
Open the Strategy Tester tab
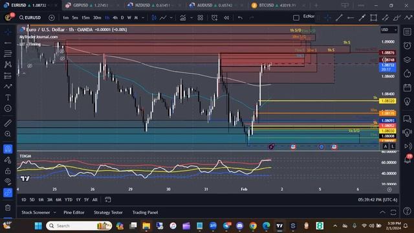coord(108,212)
